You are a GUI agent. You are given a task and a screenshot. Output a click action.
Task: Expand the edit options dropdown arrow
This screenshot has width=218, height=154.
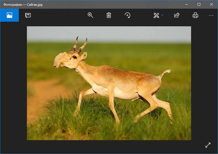(162, 15)
